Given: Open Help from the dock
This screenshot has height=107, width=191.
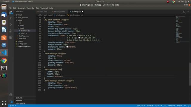Looking at the screenshot, I should coord(4,45).
